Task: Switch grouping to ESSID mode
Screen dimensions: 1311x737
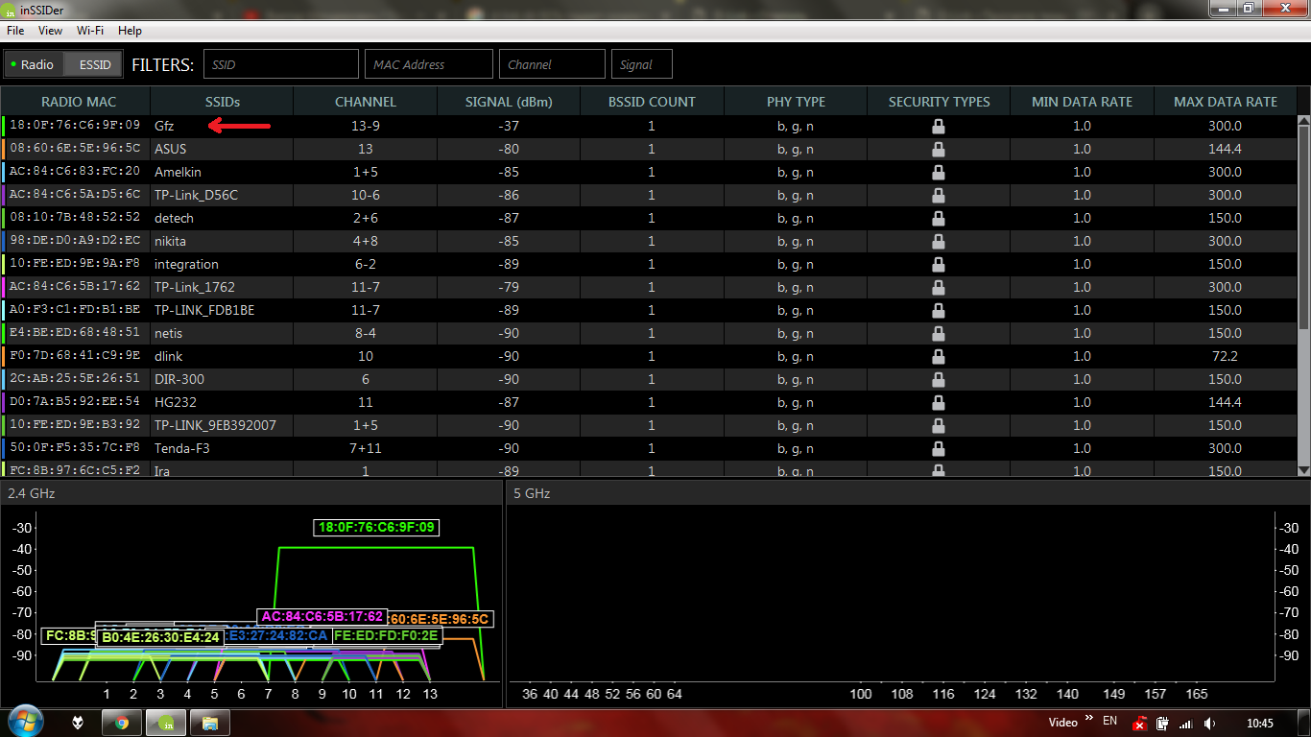Action: click(x=95, y=65)
